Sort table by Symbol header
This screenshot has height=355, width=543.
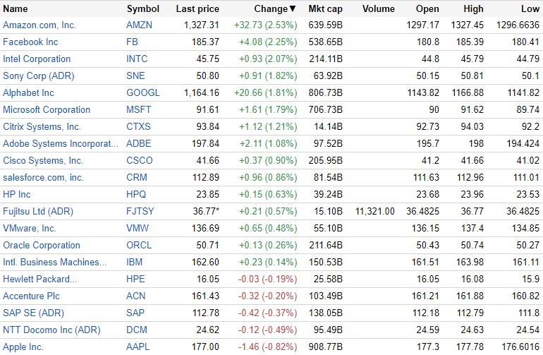143,9
